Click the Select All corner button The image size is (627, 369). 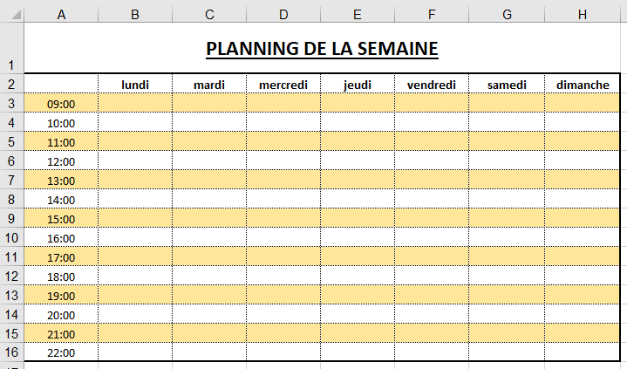pyautogui.click(x=11, y=13)
